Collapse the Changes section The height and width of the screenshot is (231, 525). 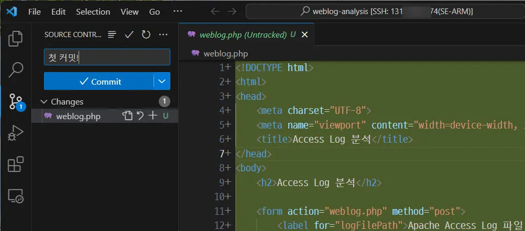44,101
